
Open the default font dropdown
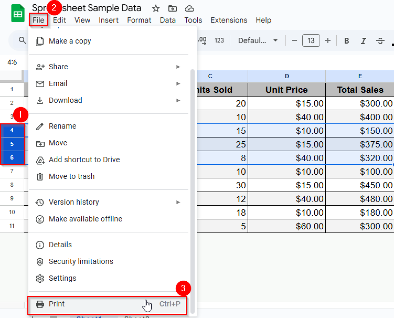point(258,41)
